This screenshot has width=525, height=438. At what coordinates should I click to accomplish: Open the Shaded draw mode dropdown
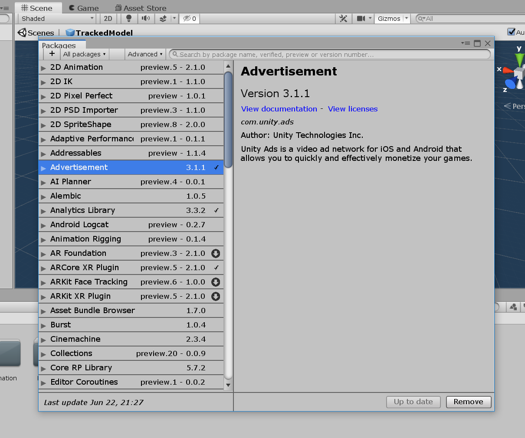(x=57, y=18)
